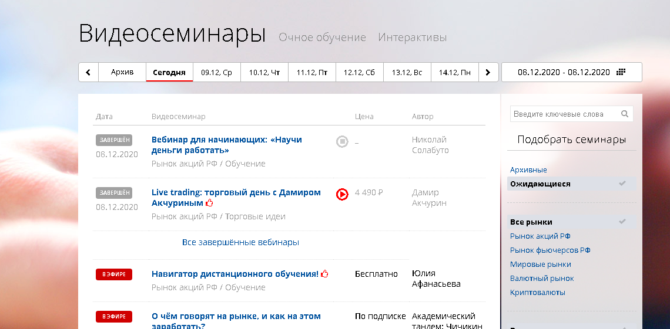The width and height of the screenshot is (670, 329).
Task: Expand Все завершённые вебинары list
Action: (240, 242)
